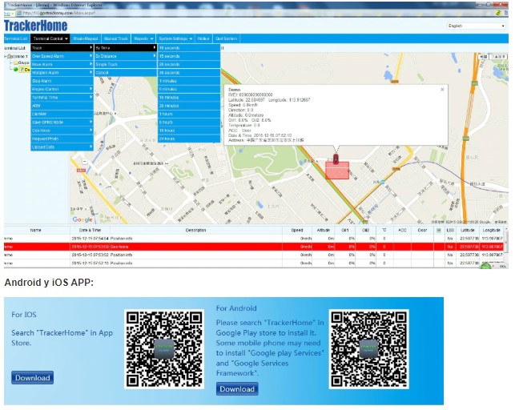Switch to standard map view button
The width and height of the screenshot is (519, 410).
[483, 57]
